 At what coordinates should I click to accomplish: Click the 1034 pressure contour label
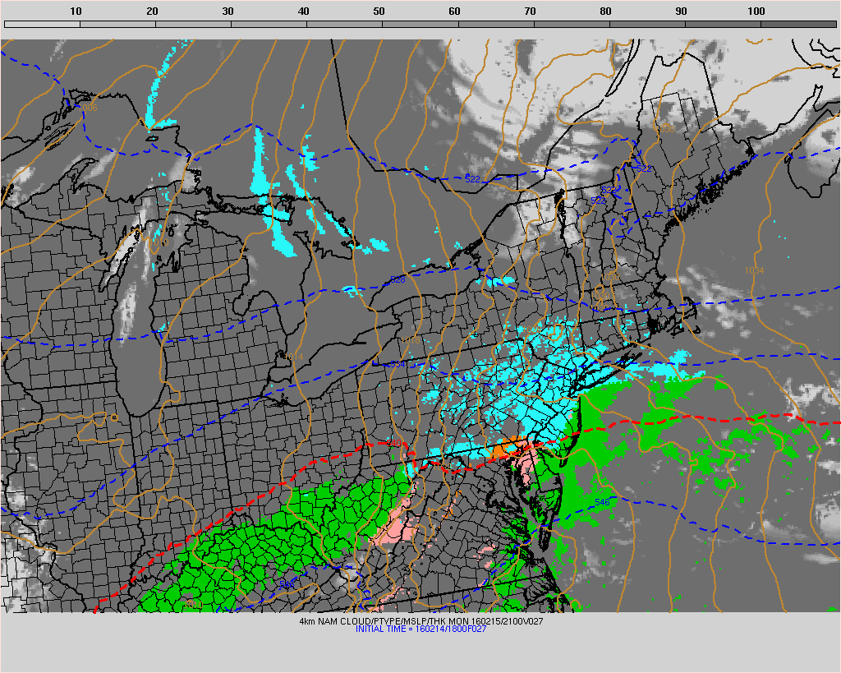pos(754,270)
